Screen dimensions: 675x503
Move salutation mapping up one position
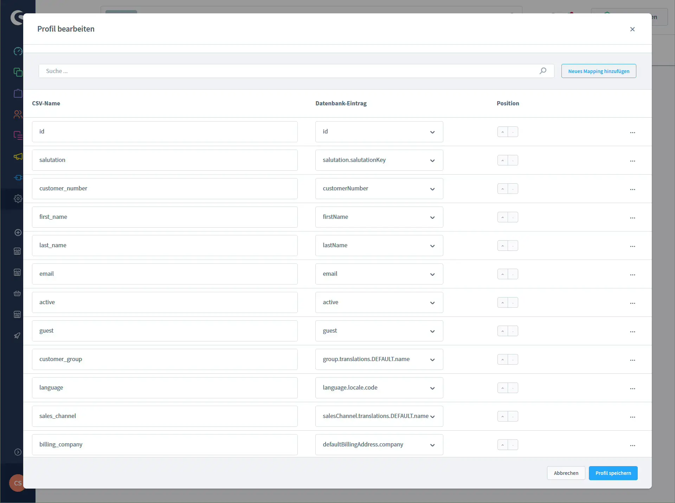pos(502,161)
